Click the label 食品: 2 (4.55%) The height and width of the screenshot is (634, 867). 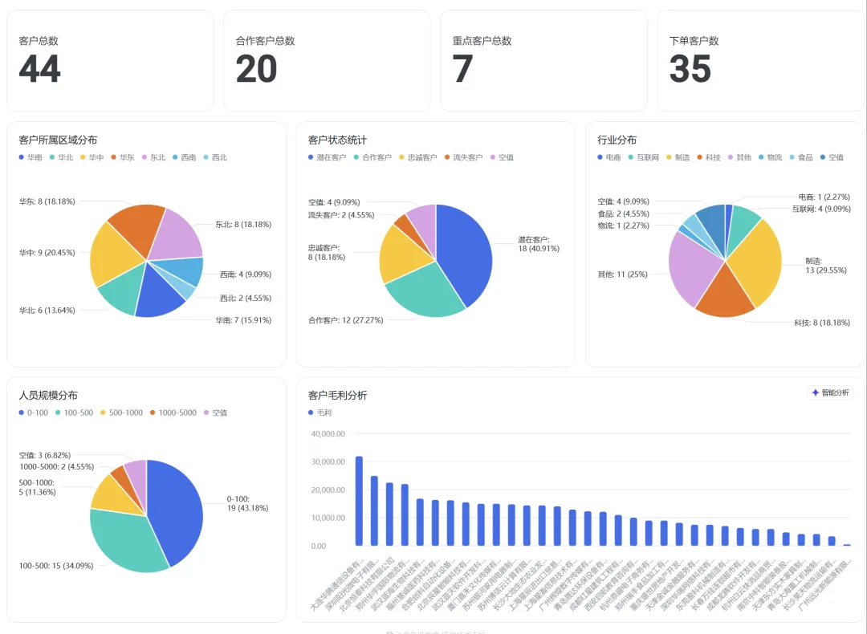point(623,213)
